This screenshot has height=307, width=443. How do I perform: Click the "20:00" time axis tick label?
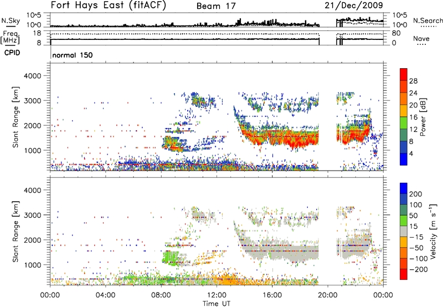point(327,295)
